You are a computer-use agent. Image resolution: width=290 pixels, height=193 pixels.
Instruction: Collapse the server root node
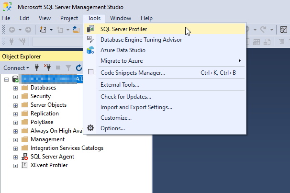7,79
